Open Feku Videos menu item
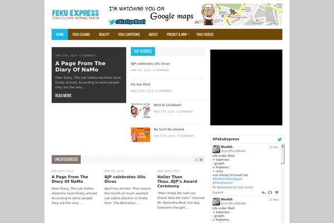 tap(205, 35)
